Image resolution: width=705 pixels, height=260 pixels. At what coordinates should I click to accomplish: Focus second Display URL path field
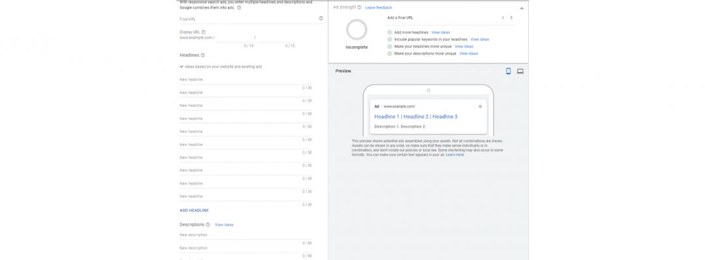pyautogui.click(x=275, y=38)
